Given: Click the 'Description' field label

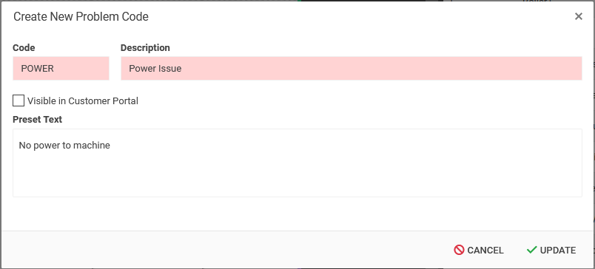Looking at the screenshot, I should click(x=145, y=48).
